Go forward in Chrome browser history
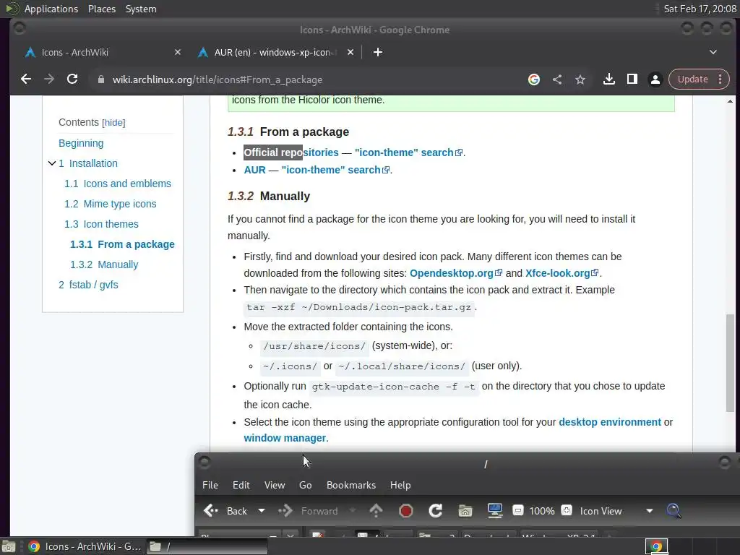Viewport: 740px width, 555px height. tap(49, 79)
